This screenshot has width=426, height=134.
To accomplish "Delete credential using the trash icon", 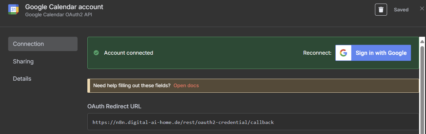I will pos(381,10).
